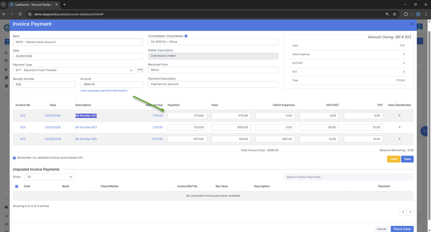
Task: Expand the Payment Type dropdown
Action: tap(74, 71)
